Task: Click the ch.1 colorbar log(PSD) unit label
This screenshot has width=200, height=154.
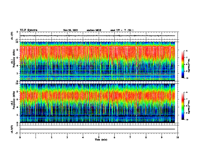Action: 189,66
